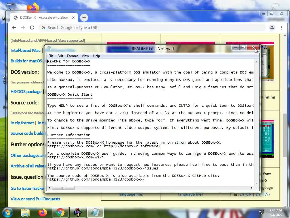Viewport: 290px width, 218px height.
Task: Click the Recycle Bin desktop icon
Action: 11,6
